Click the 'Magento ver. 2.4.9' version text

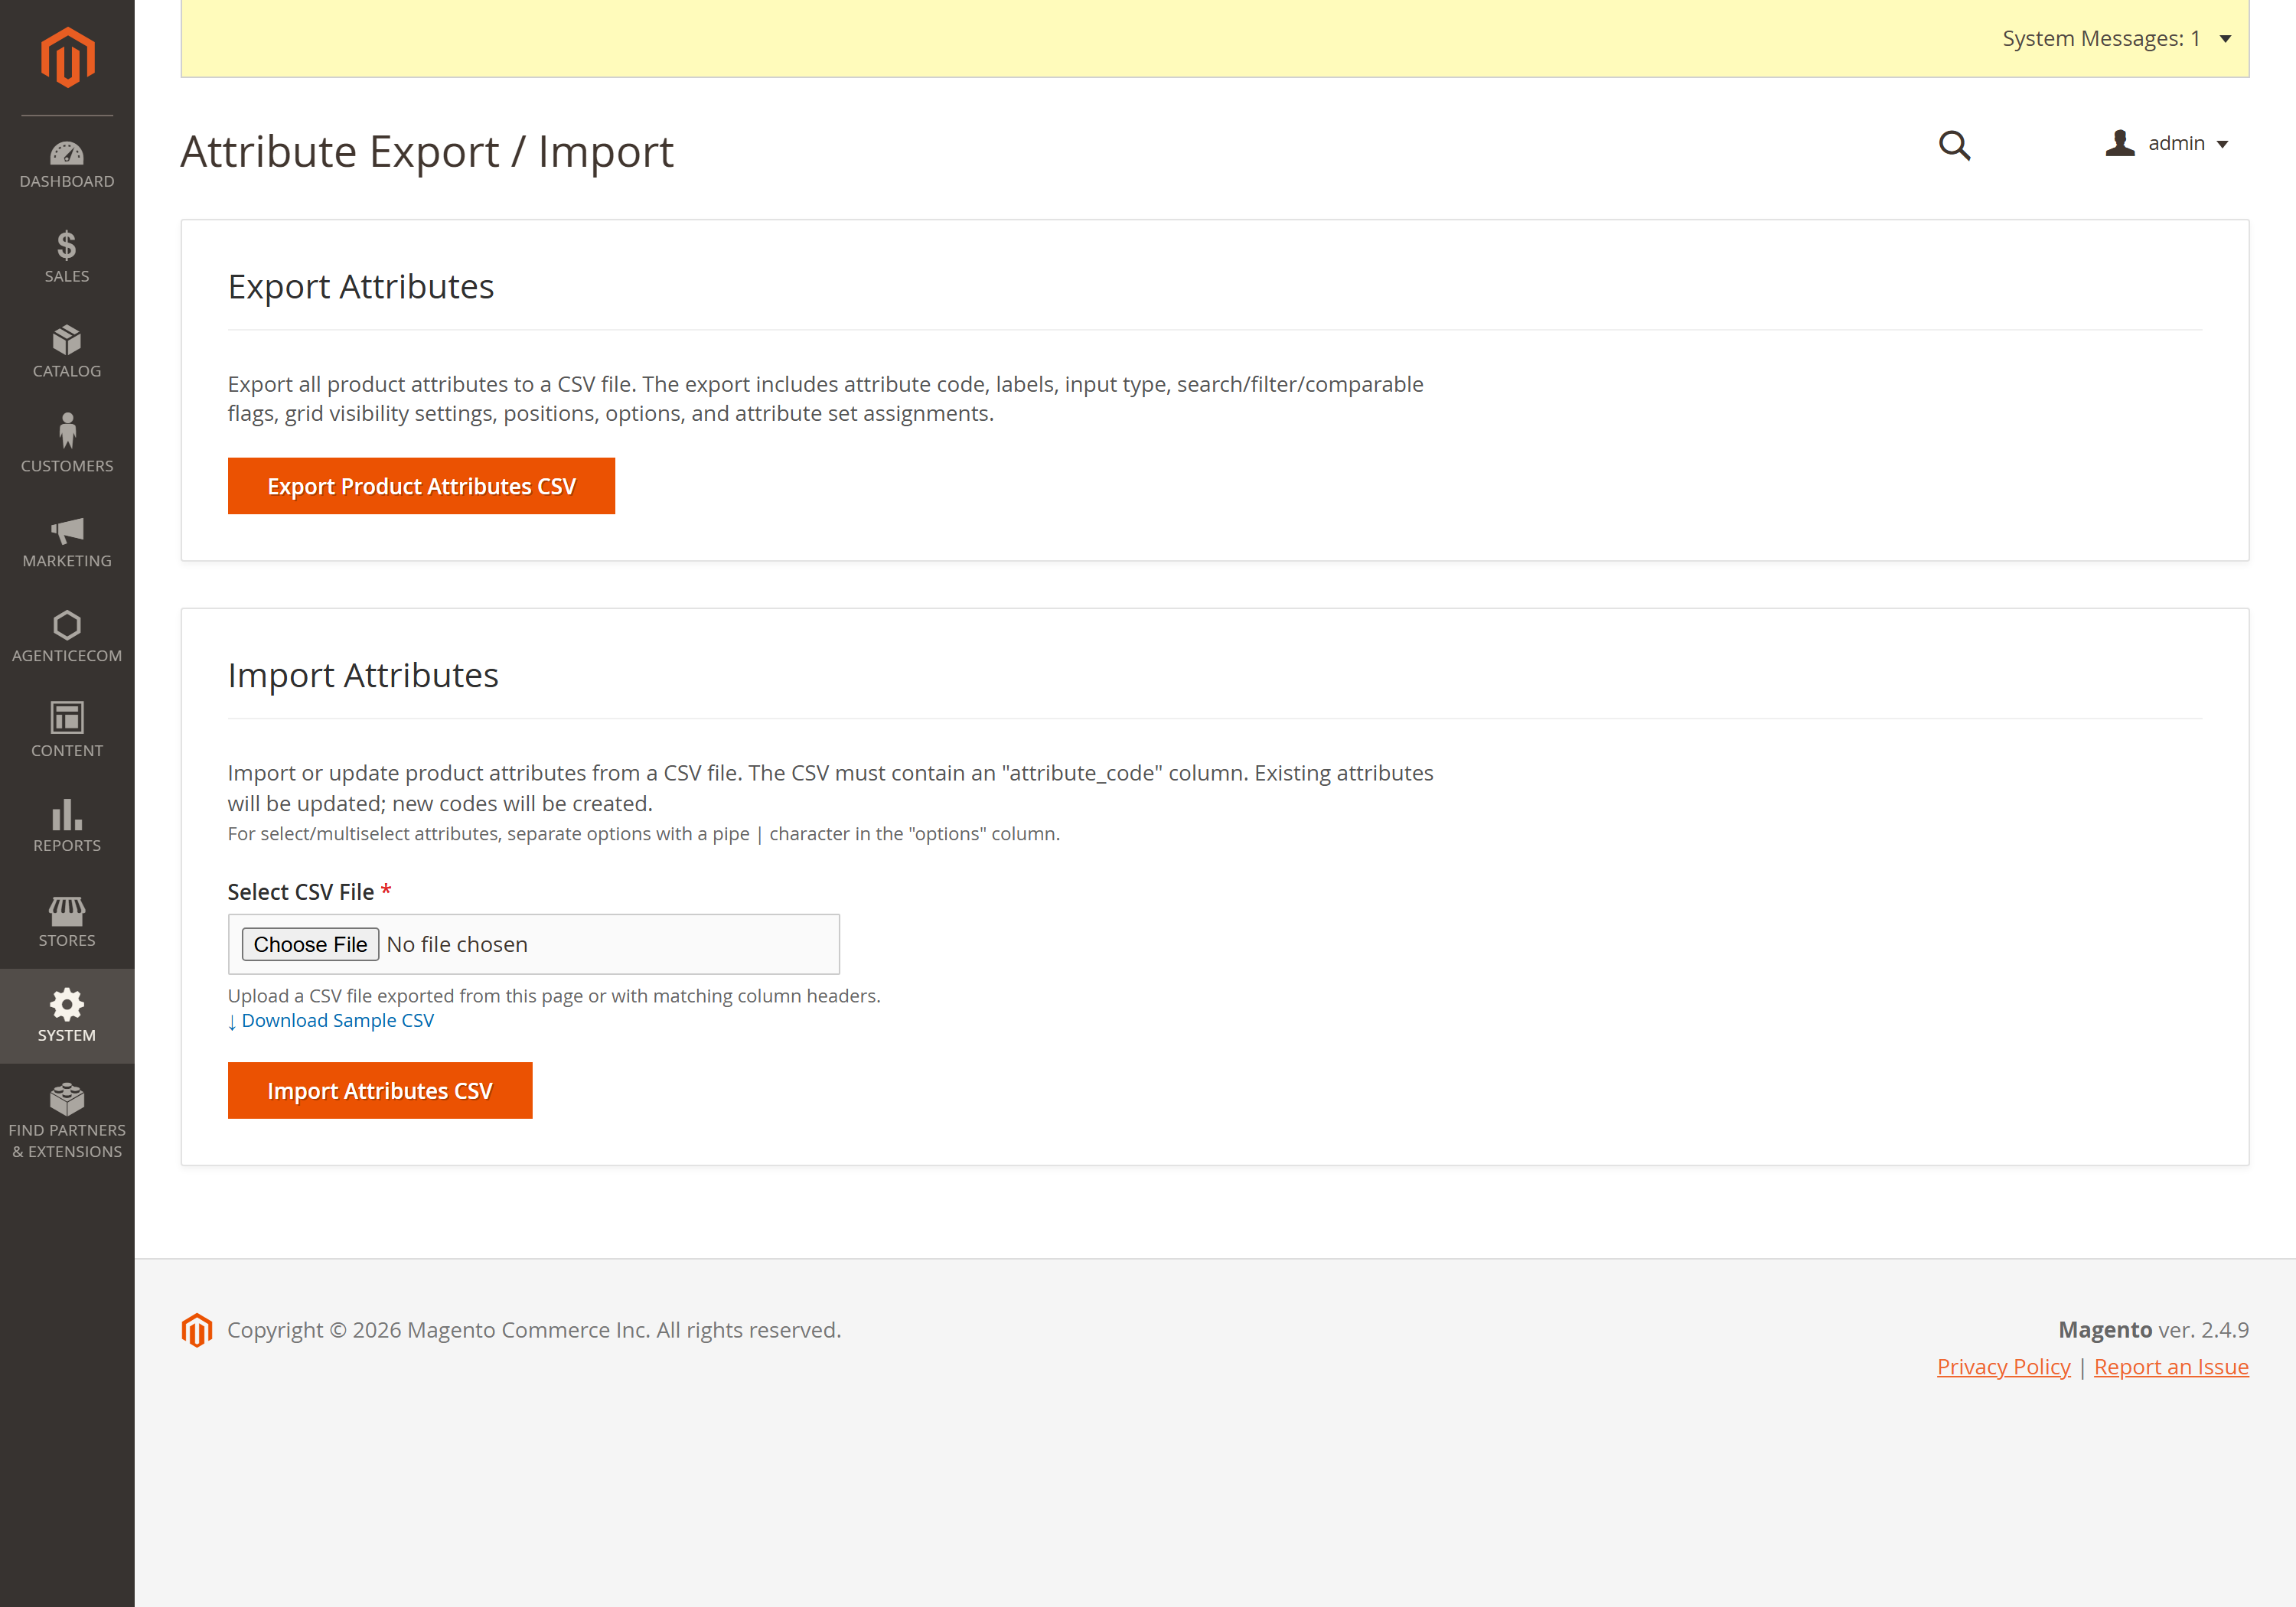click(2153, 1330)
